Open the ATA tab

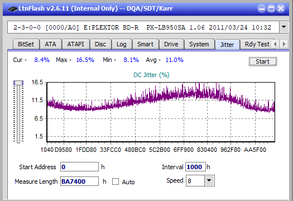pos(51,44)
